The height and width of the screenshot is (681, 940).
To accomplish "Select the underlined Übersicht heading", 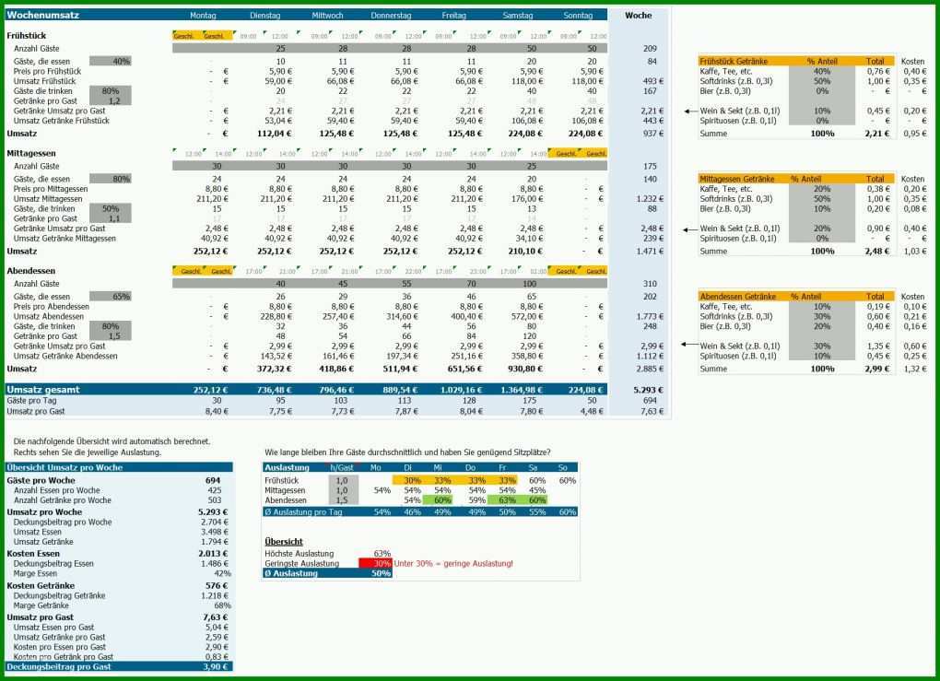I will point(284,541).
